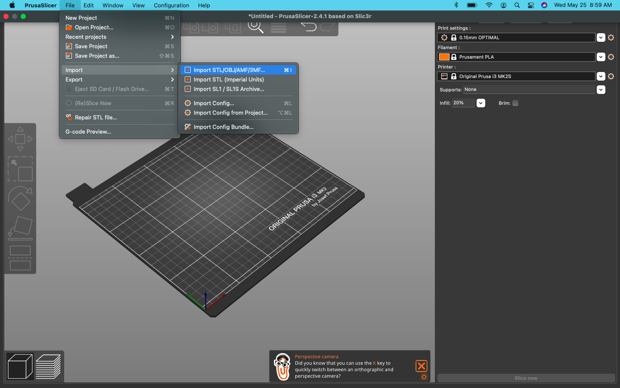Open hint settings gear under close button
This screenshot has width=620, height=388.
pyautogui.click(x=424, y=377)
